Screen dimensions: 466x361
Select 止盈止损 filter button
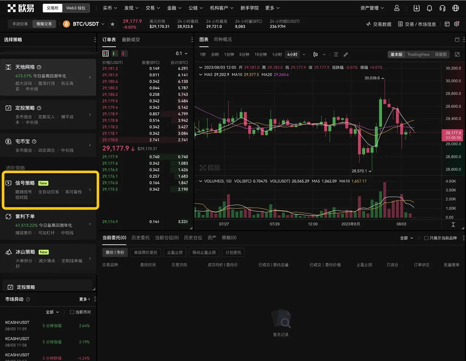[x=175, y=252]
